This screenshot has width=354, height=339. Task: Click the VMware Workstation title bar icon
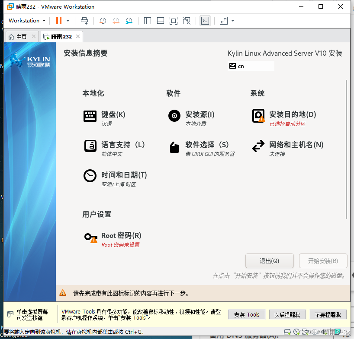(x=10, y=6)
